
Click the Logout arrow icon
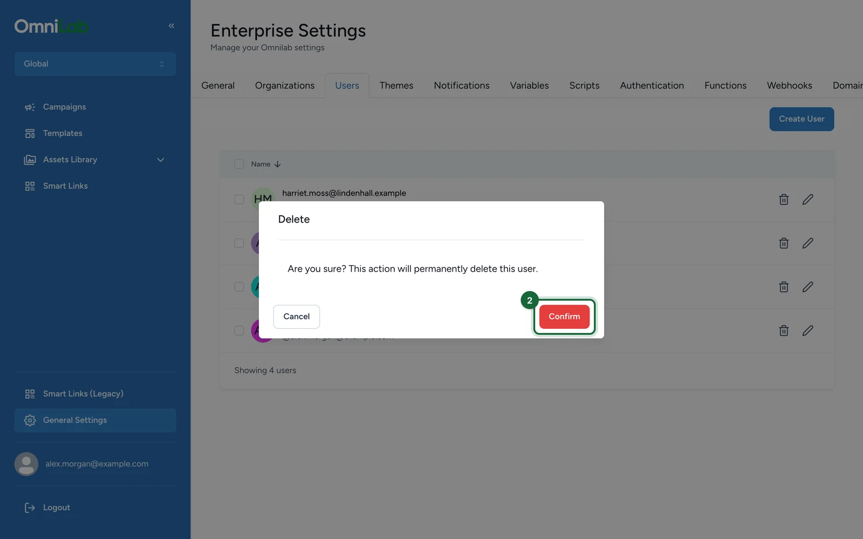pyautogui.click(x=30, y=508)
